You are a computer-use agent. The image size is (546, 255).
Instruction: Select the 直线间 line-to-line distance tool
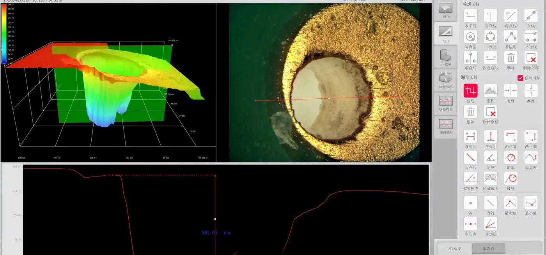click(471, 136)
